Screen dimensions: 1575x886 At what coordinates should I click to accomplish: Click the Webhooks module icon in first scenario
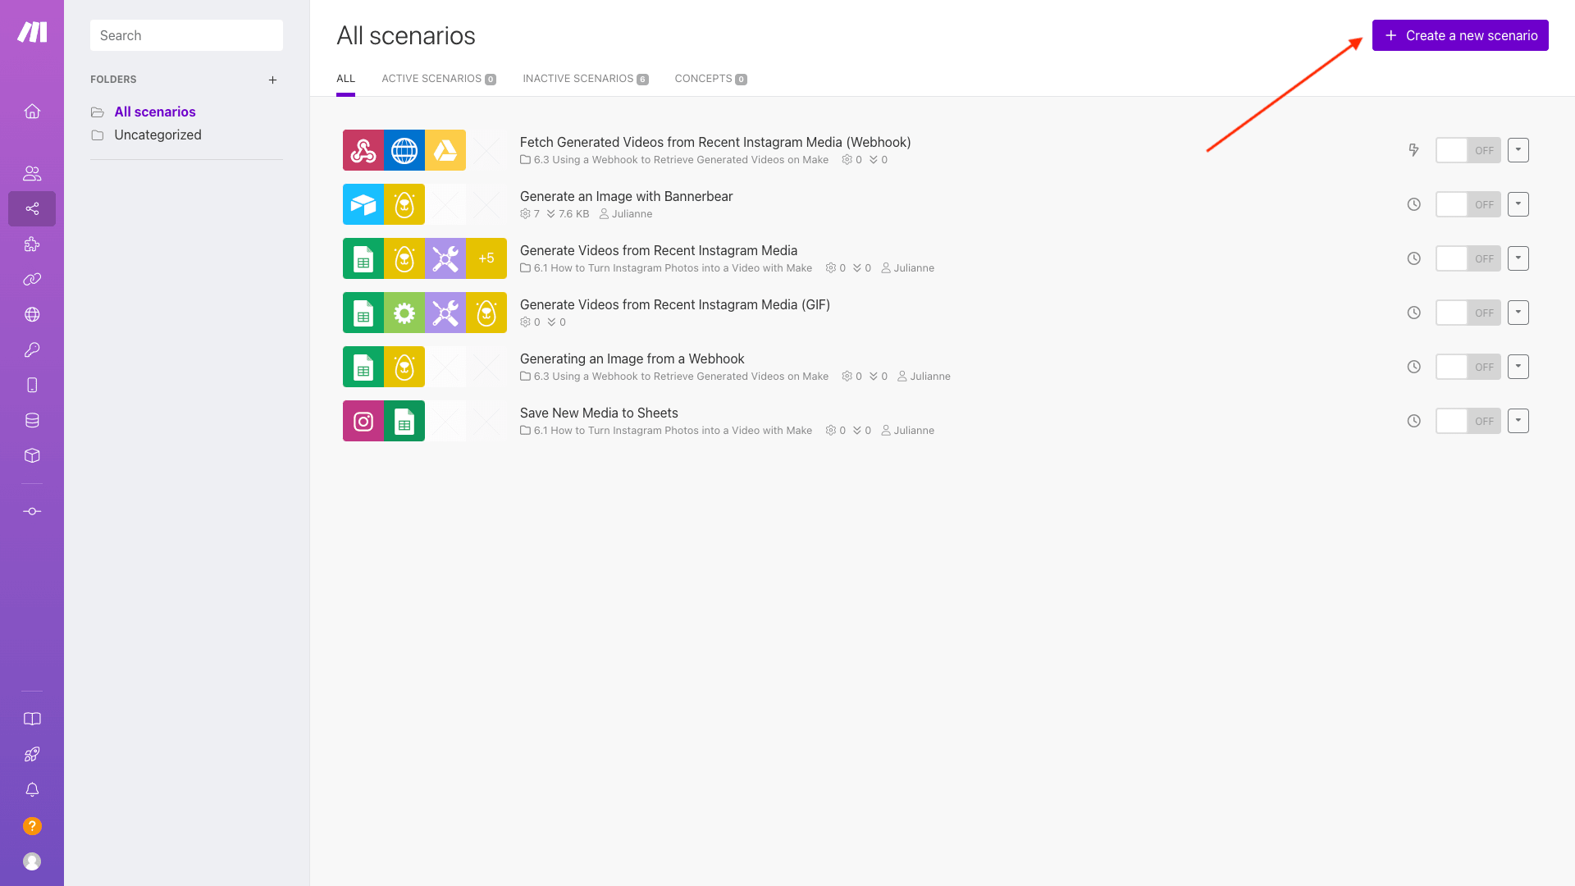[x=363, y=150]
